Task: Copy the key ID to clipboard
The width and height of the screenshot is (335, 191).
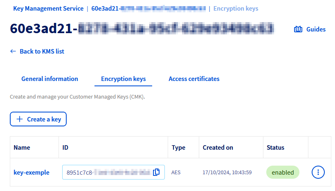Action: click(x=156, y=173)
